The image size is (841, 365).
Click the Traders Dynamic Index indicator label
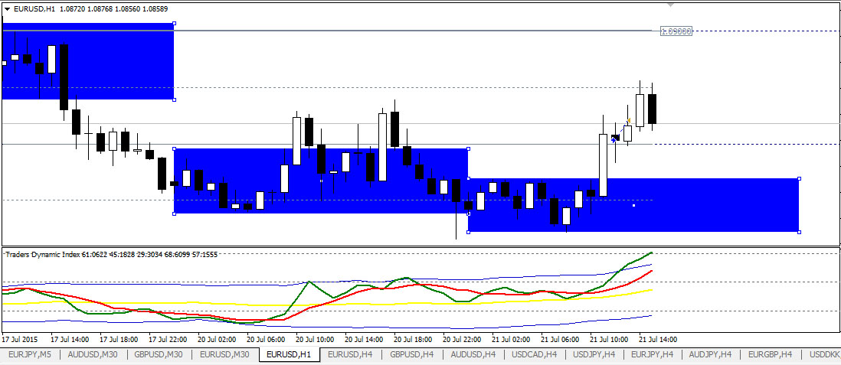pos(111,255)
